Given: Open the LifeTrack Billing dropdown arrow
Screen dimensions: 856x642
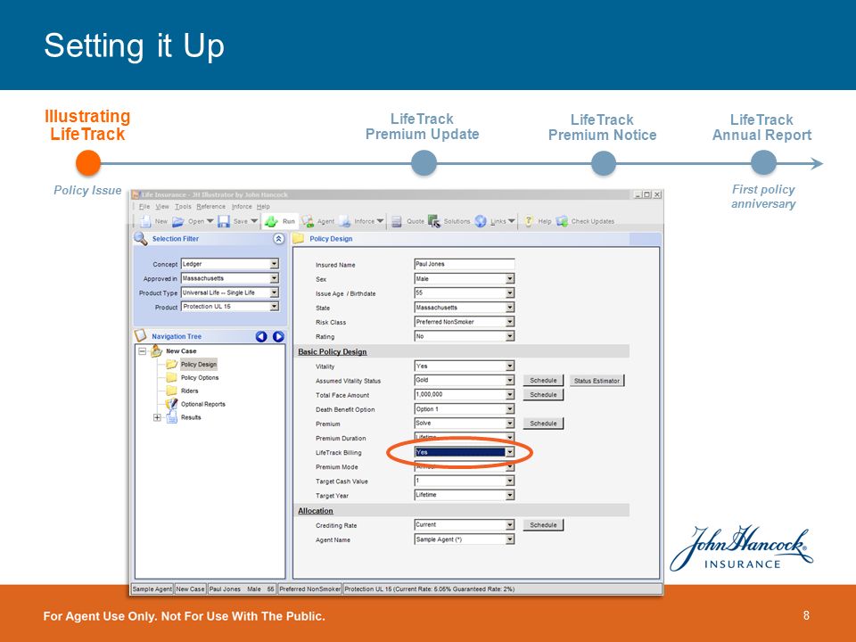Looking at the screenshot, I should pos(509,453).
